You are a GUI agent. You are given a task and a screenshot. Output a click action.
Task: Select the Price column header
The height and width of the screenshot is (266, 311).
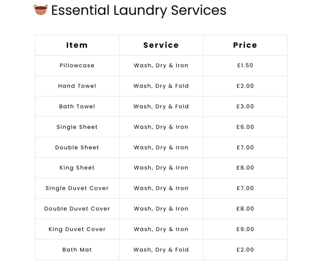pos(245,45)
